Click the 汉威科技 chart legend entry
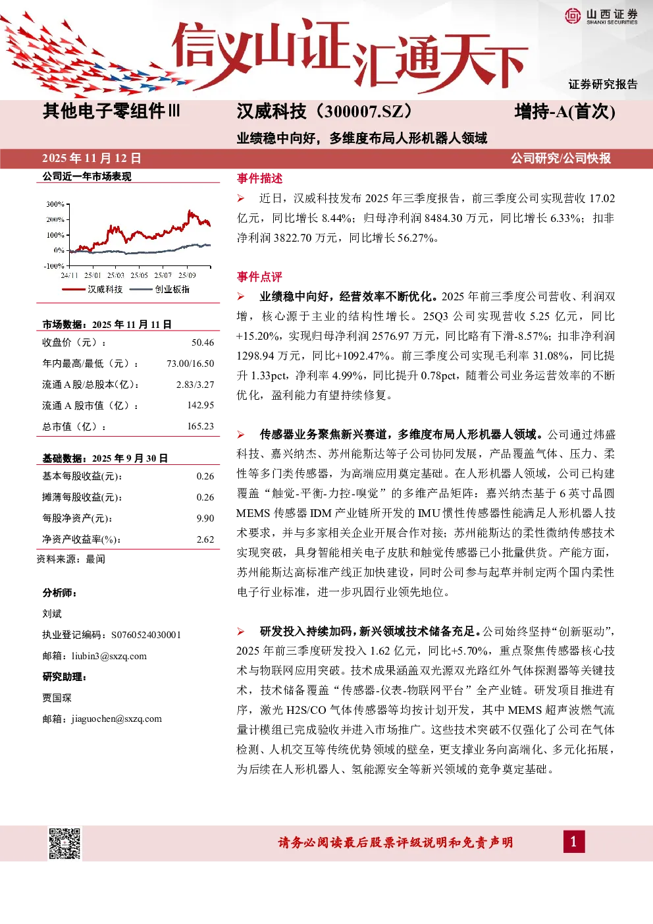This screenshot has width=653, height=924. point(92,289)
